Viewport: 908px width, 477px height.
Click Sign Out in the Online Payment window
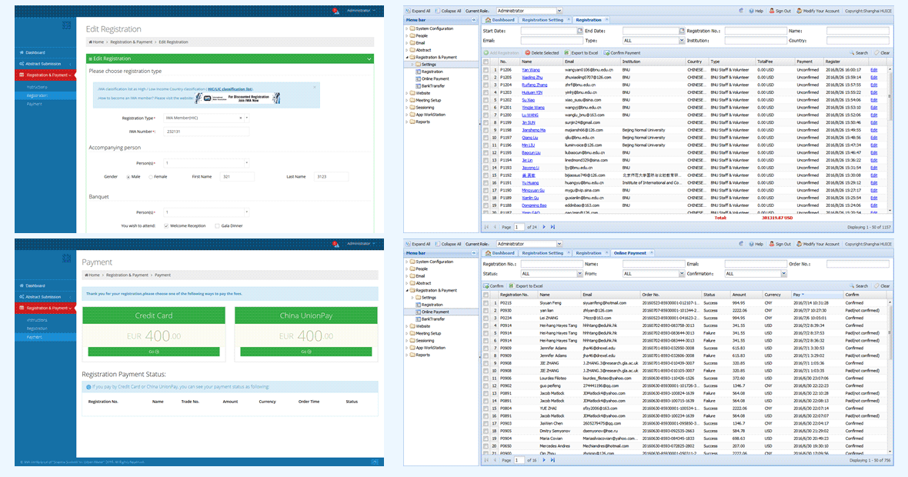point(779,245)
